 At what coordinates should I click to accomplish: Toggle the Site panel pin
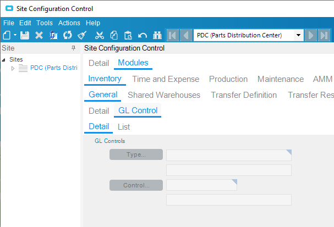click(x=74, y=48)
